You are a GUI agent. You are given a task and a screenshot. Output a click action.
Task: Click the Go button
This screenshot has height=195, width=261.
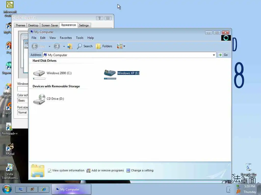223,55
